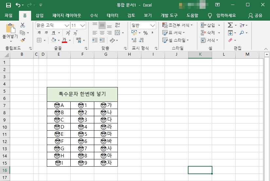This screenshot has width=270, height=181.
Task: Decrease decimal places icon
Action: pyautogui.click(x=141, y=40)
